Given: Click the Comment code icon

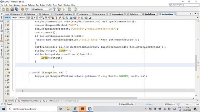Looking at the screenshot, I should coord(86,17).
